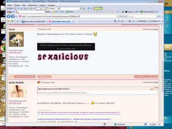Click the Feeds icon in the command bar

(x=122, y=21)
